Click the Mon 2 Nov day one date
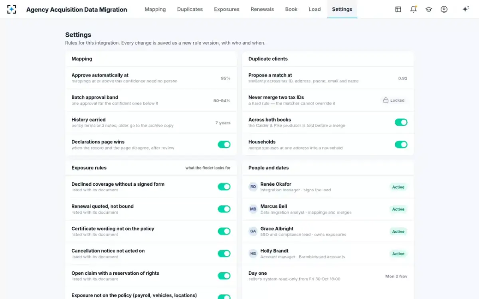Screen dimensions: 479x299 tap(396, 276)
